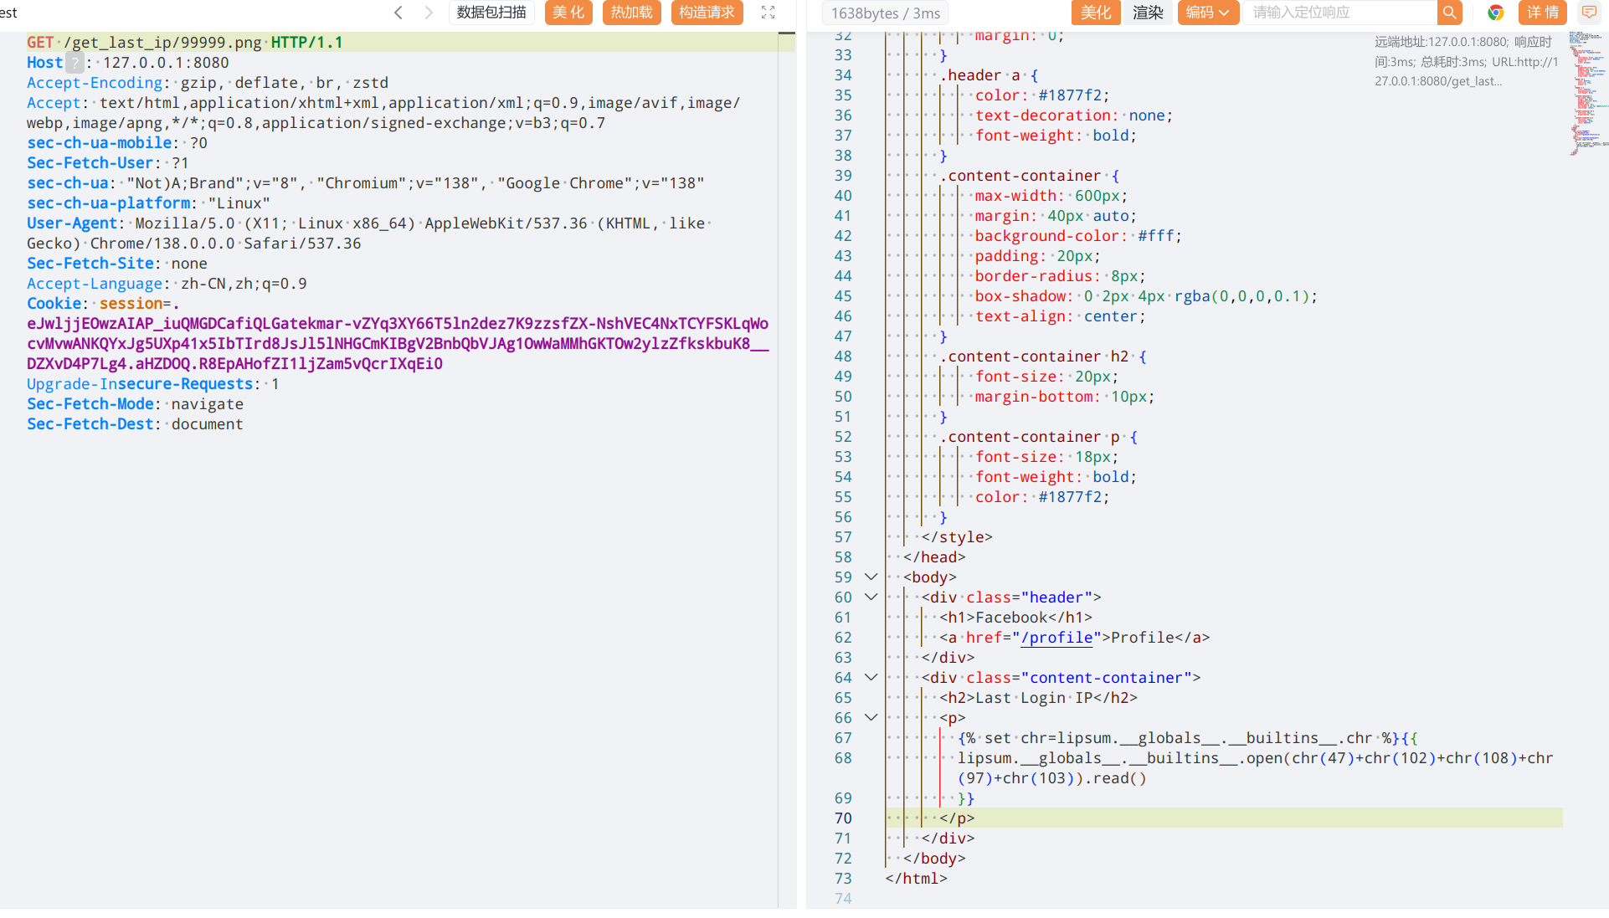Go to previous request with left arrow
Screen dimensions: 1609x918
[x=398, y=13]
